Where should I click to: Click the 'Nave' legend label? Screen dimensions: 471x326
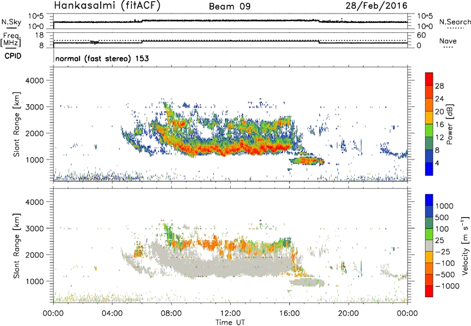pos(448,41)
